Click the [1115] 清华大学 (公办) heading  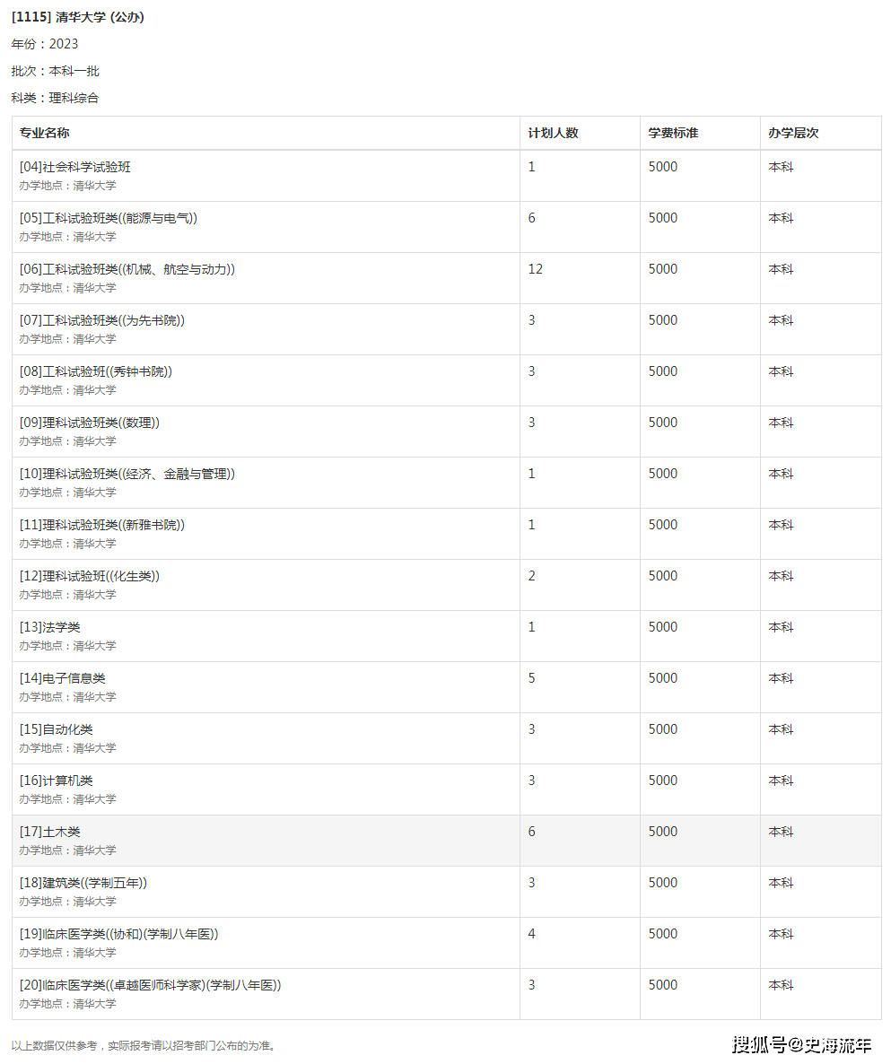point(78,17)
